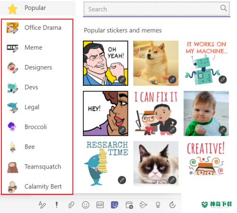Click inside the sticker Search field
237x213 pixels.
pos(156,9)
